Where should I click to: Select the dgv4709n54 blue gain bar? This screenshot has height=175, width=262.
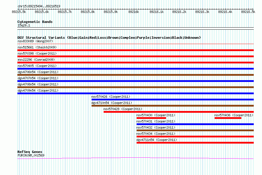point(135,93)
